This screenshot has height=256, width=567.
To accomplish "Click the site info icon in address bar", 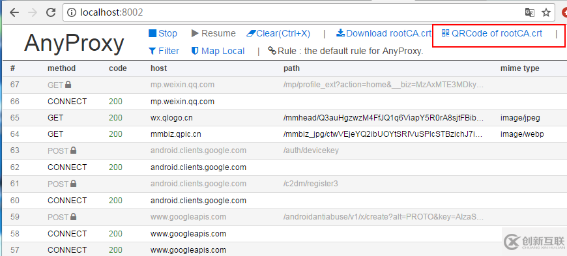I will (72, 12).
